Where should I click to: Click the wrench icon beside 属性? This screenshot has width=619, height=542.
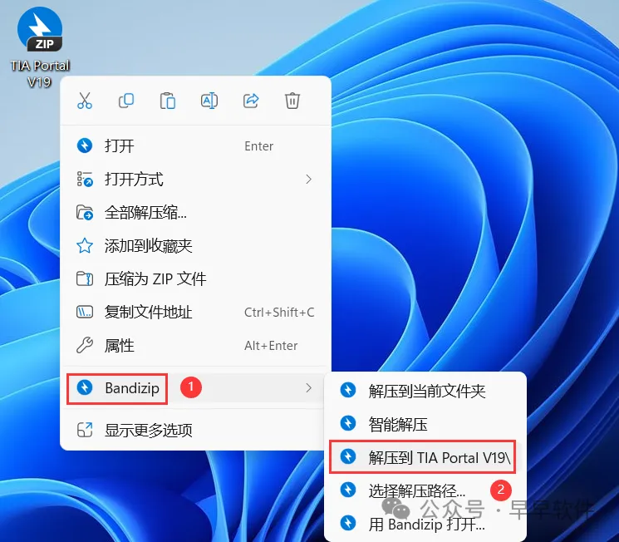pos(85,345)
